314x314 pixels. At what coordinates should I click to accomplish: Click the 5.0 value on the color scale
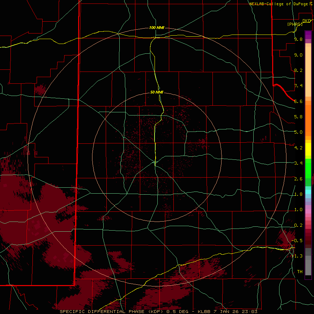point(298,132)
